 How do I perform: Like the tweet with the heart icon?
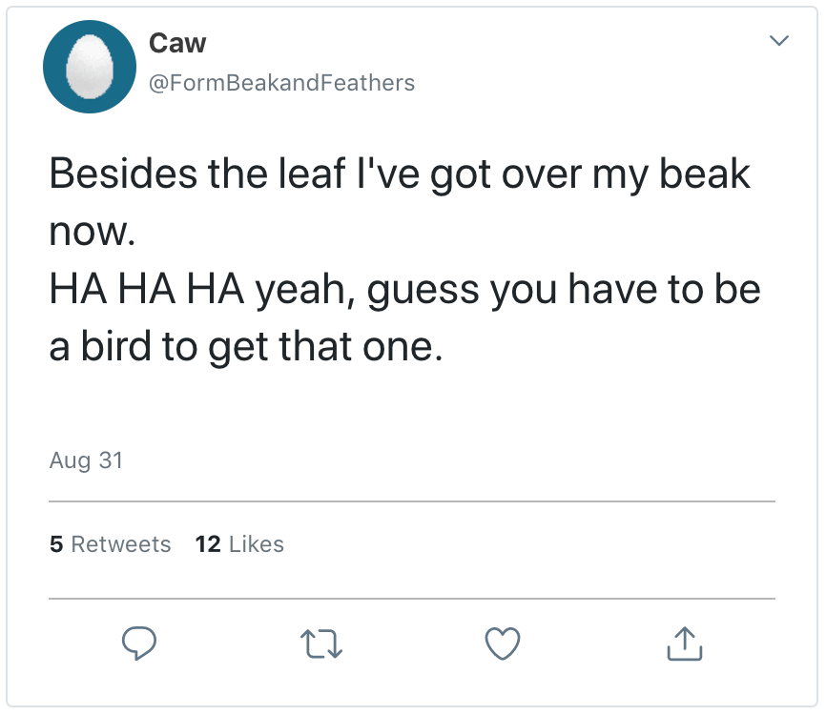click(503, 644)
